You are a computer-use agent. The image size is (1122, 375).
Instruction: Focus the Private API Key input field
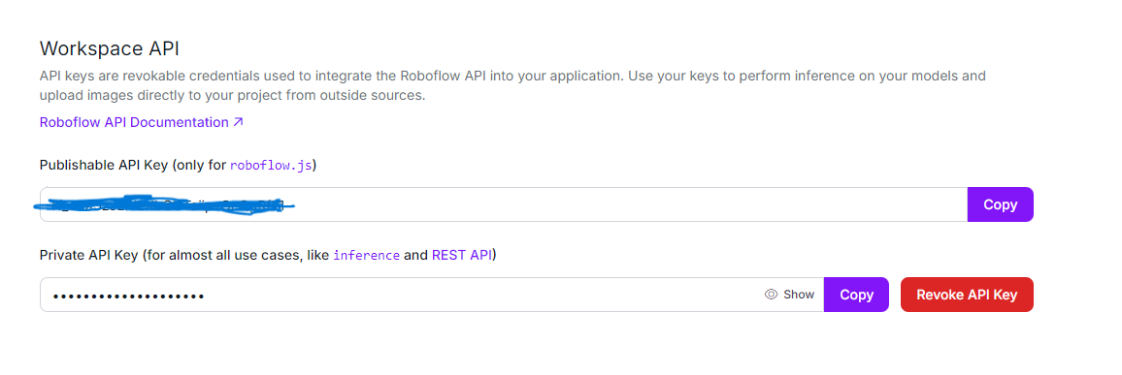point(432,295)
